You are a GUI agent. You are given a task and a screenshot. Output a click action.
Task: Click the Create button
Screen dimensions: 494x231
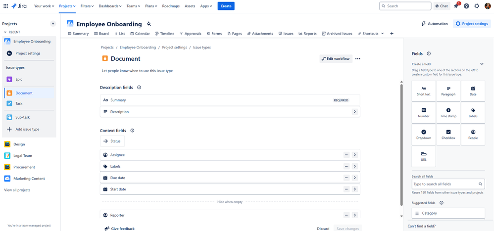(x=226, y=6)
